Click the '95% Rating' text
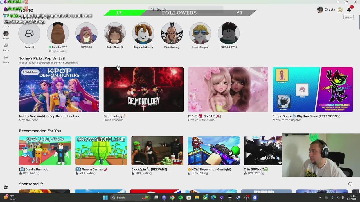Screen dimensions: 360x202 pyautogui.click(x=200, y=173)
